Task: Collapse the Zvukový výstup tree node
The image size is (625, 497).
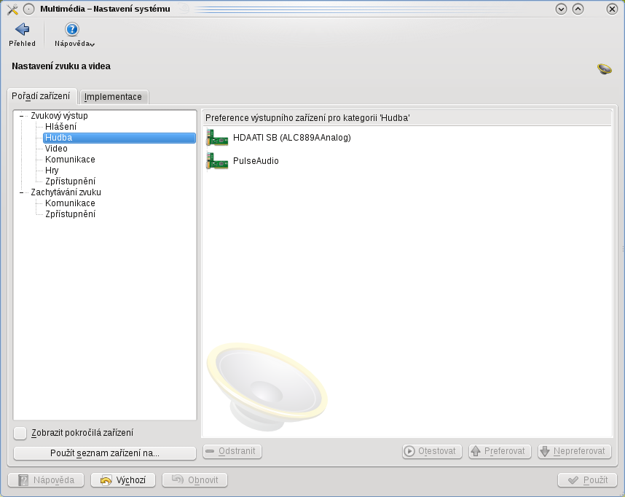Action: click(22, 116)
